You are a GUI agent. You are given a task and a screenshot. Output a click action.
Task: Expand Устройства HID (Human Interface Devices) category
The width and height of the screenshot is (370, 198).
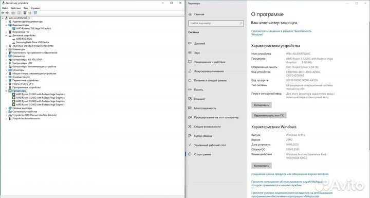tap(6, 115)
